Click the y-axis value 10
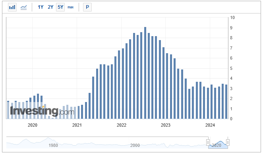Screen dimensions: 263x154 point(232,17)
